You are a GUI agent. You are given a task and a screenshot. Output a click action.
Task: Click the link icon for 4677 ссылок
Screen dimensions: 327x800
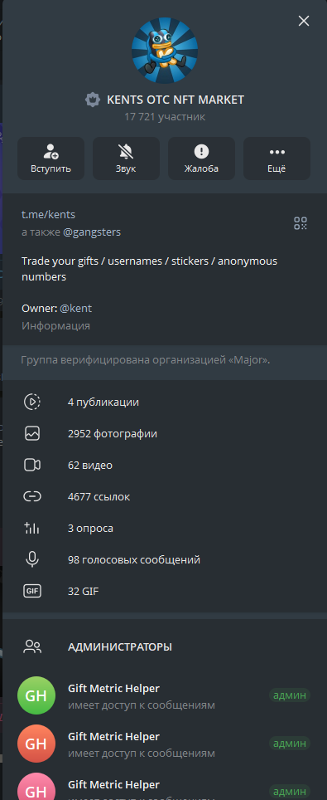click(x=32, y=496)
